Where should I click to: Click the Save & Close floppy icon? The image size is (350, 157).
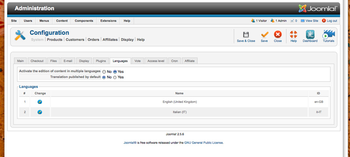(x=246, y=35)
